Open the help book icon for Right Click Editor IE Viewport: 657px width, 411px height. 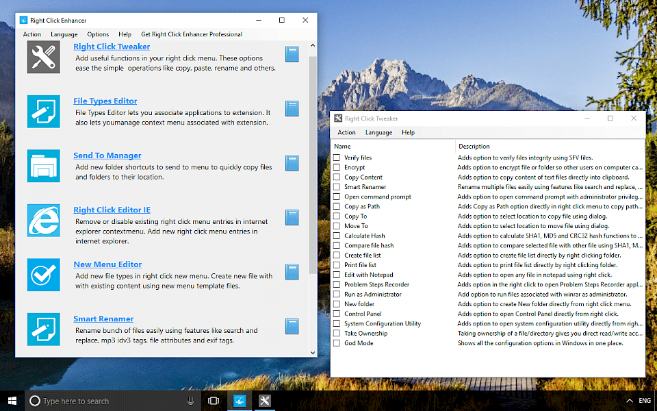point(292,217)
